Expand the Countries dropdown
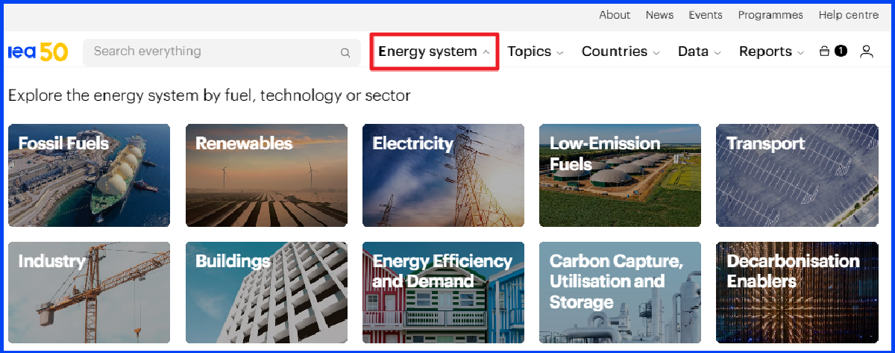Viewport: 895px width, 353px height. point(621,51)
